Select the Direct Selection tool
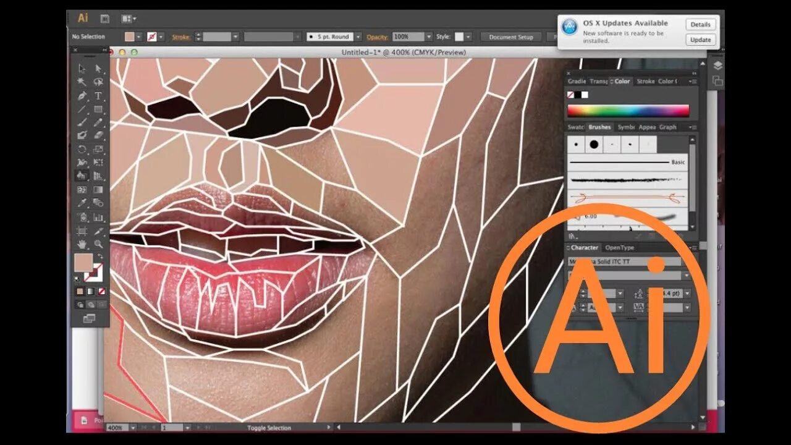791x445 pixels. tap(98, 68)
